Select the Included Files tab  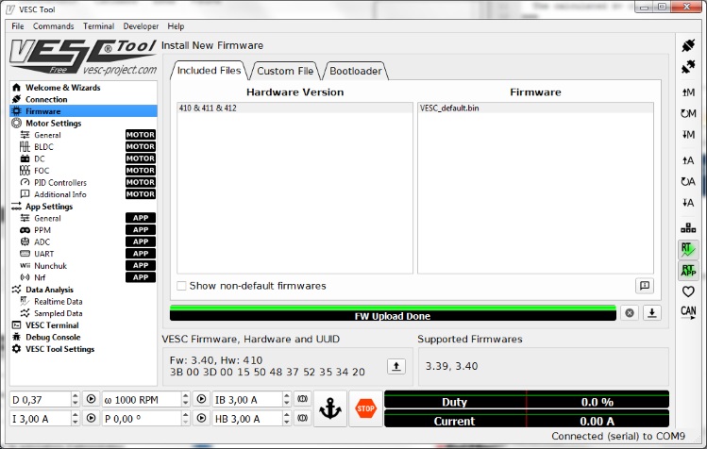tap(209, 71)
